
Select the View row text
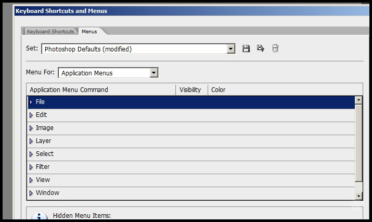[x=43, y=180]
